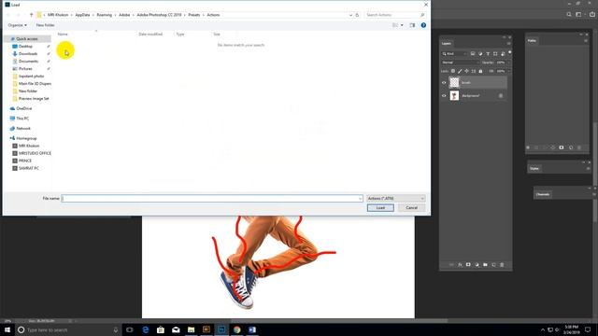Screen dimensions: 598x336
Task: Open the Windows Start menu
Action: pos(7,329)
